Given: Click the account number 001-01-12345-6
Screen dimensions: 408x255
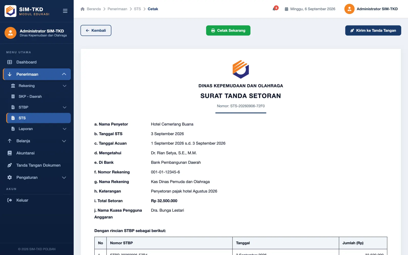Looking at the screenshot, I should tap(165, 172).
